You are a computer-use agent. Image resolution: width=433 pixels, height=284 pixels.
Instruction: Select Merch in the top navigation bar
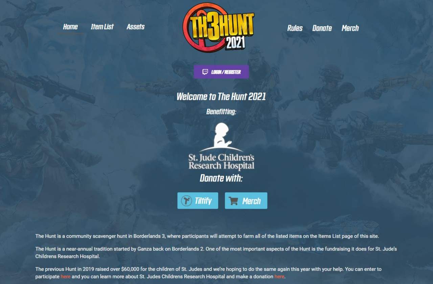pos(350,28)
